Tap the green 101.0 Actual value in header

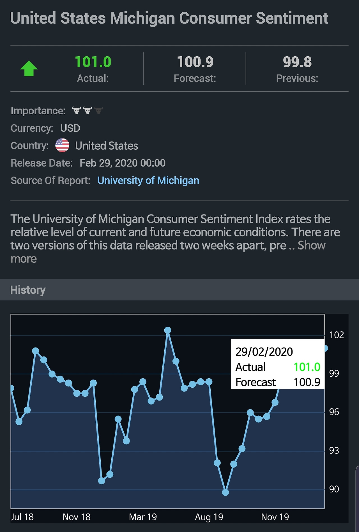click(93, 62)
